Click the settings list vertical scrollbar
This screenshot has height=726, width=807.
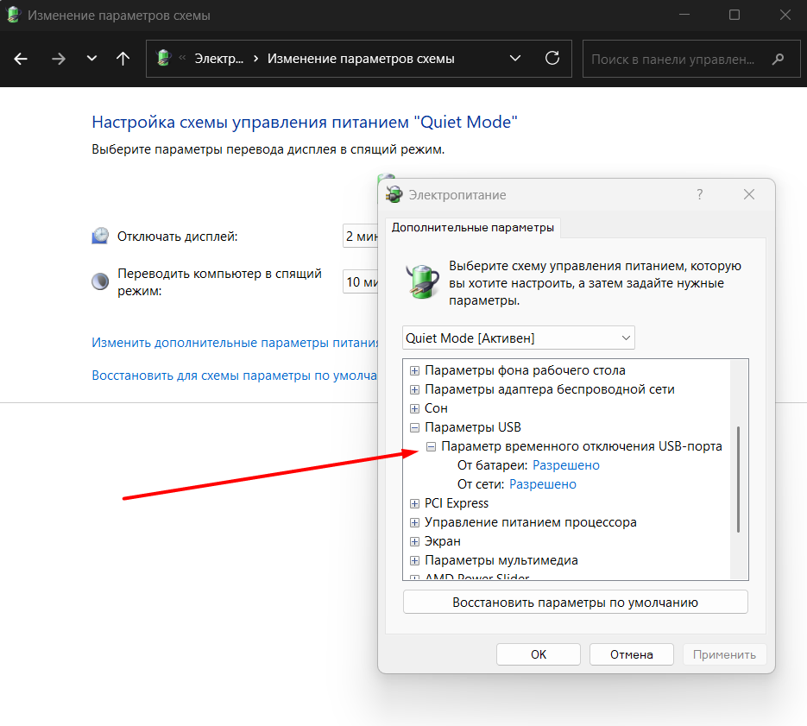tap(738, 479)
